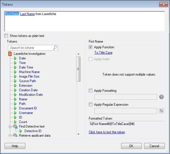This screenshot has width=170, height=154.
Task: Insert the Image File Size token
Action: tap(29, 76)
